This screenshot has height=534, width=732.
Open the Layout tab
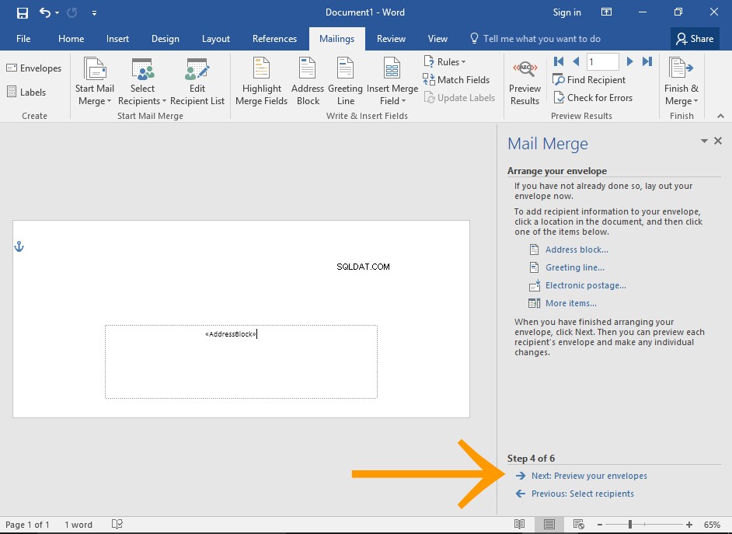pos(216,39)
